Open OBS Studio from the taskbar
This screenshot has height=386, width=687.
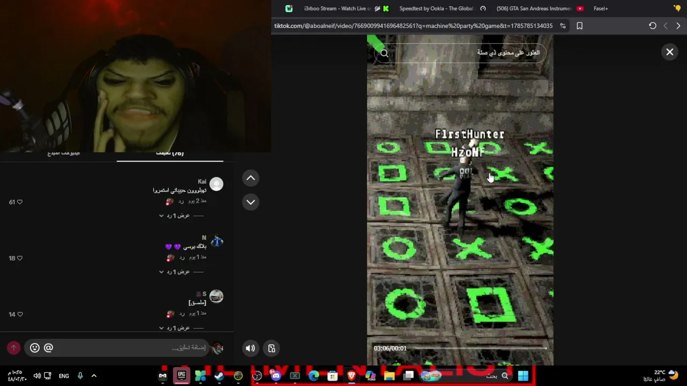(x=257, y=376)
